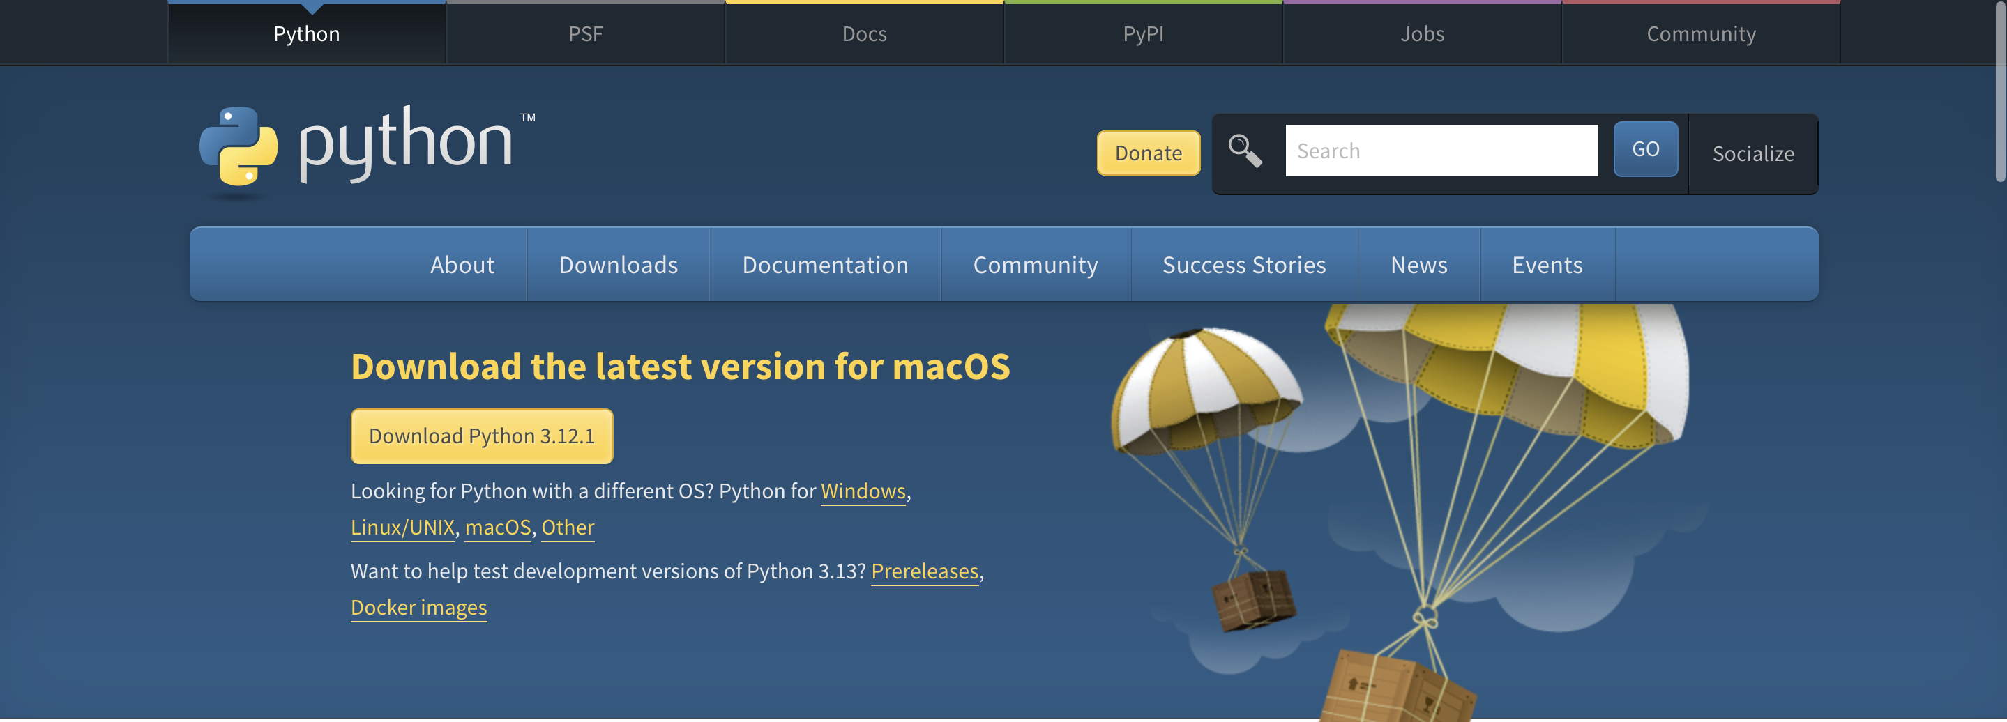Image resolution: width=2007 pixels, height=722 pixels.
Task: Open the Success Stories menu
Action: 1244,265
